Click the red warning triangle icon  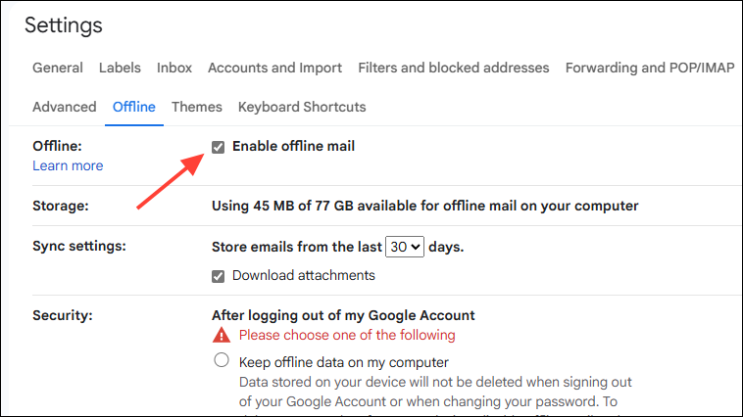pyautogui.click(x=222, y=335)
